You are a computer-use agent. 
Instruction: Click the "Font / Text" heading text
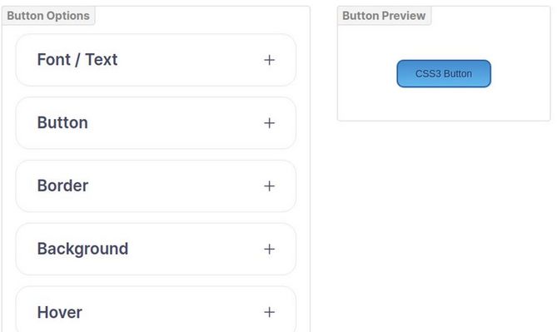click(x=77, y=60)
